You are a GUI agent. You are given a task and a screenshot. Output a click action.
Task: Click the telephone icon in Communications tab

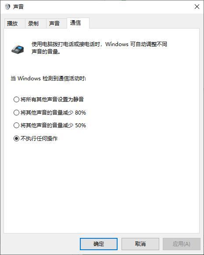tap(18, 49)
